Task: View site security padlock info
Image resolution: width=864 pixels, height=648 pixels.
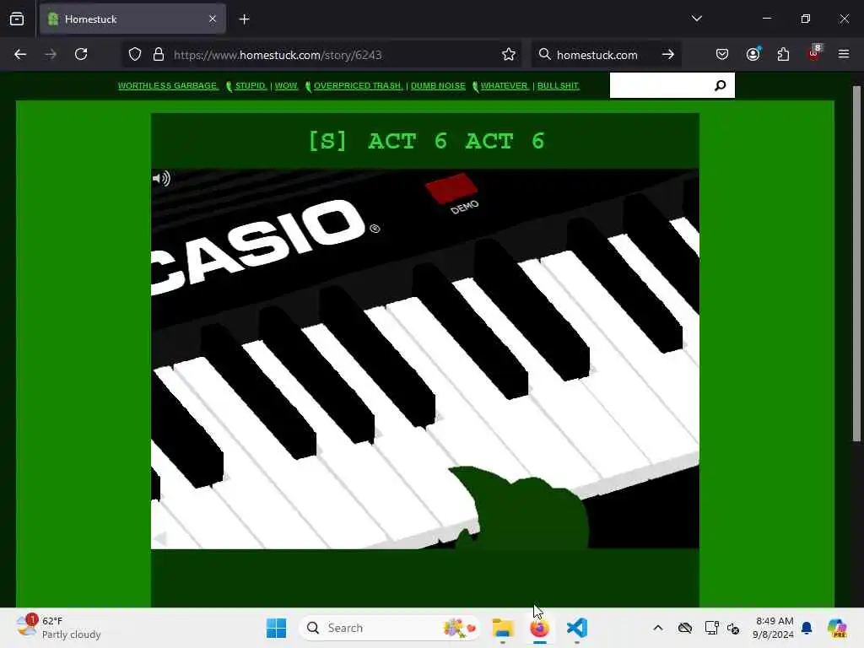Action: point(159,55)
